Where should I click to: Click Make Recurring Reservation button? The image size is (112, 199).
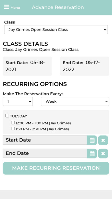pos(56,168)
